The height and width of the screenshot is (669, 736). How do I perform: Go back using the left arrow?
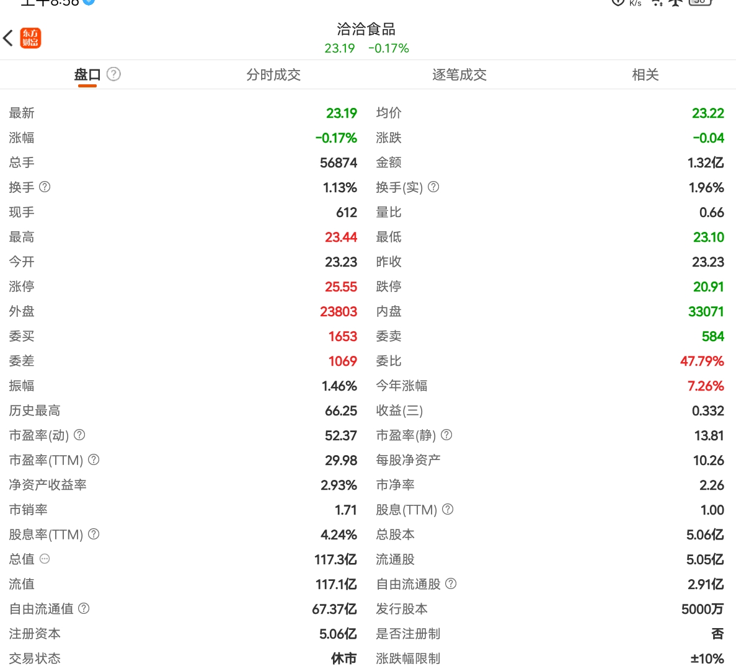click(8, 38)
